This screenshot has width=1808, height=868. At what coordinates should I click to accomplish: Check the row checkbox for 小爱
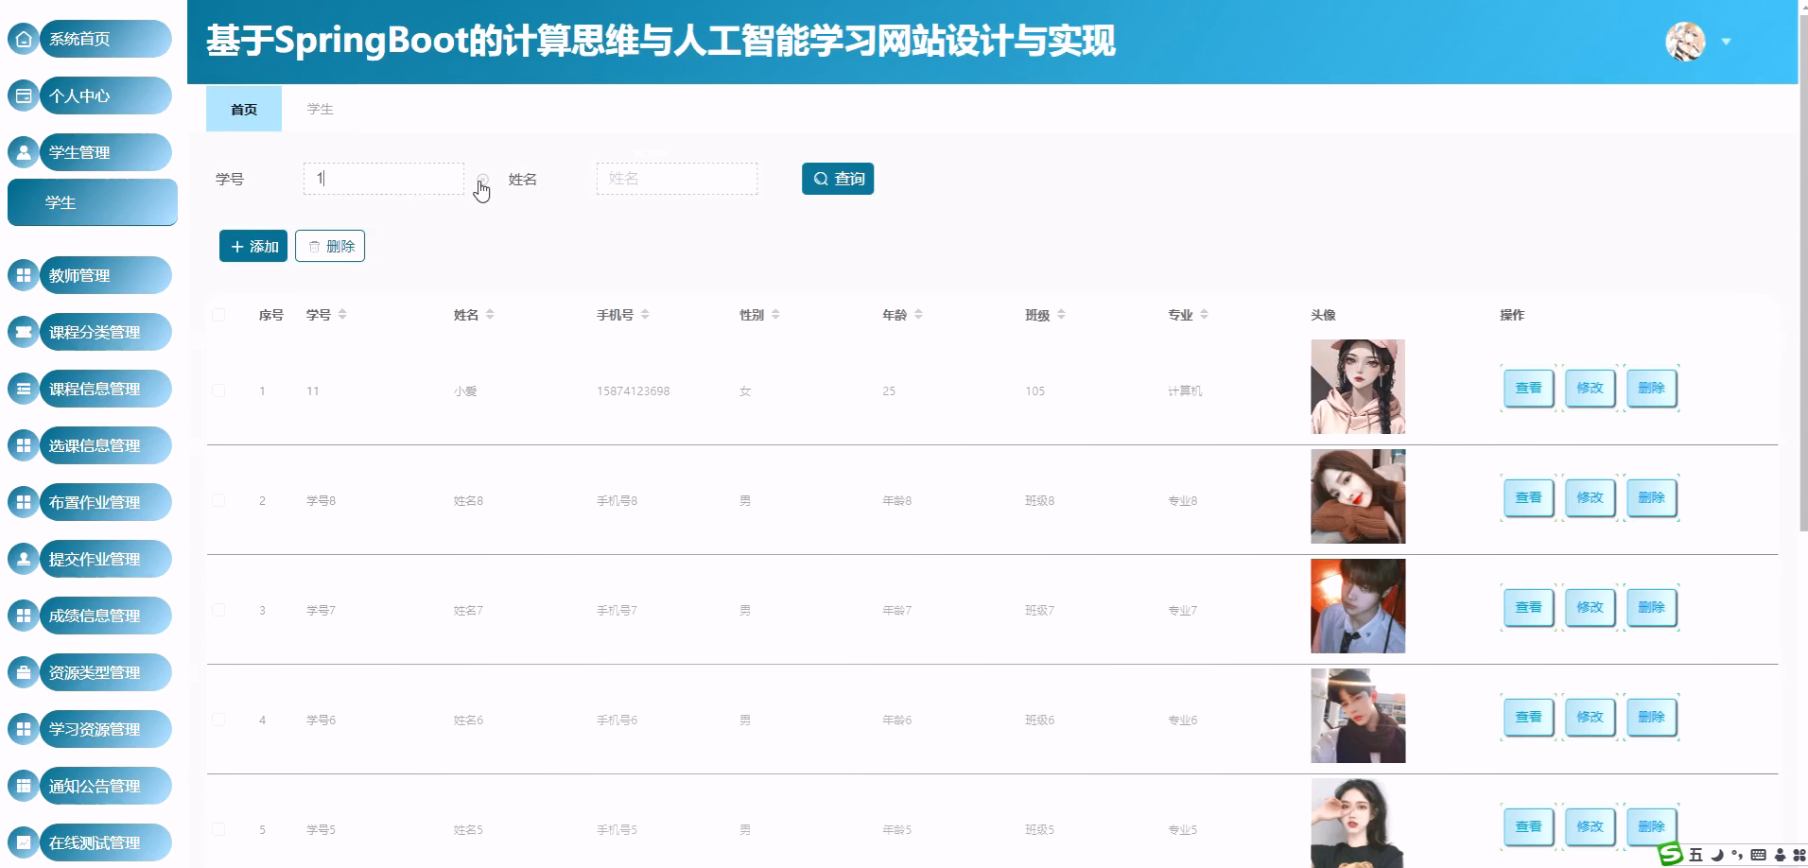(218, 391)
